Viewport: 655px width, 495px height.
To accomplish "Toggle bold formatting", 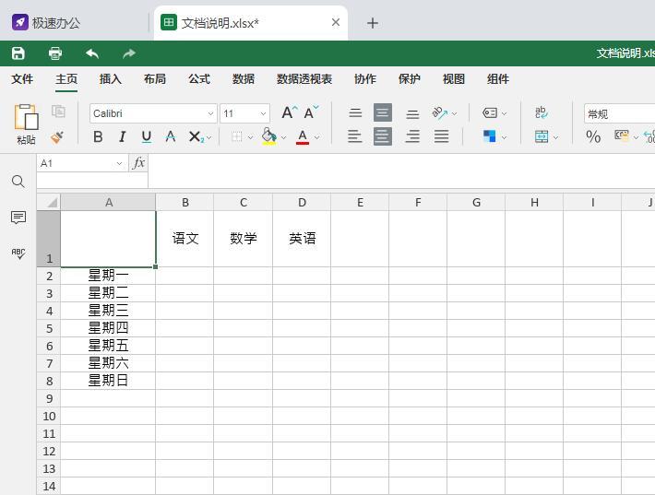I will [x=98, y=136].
